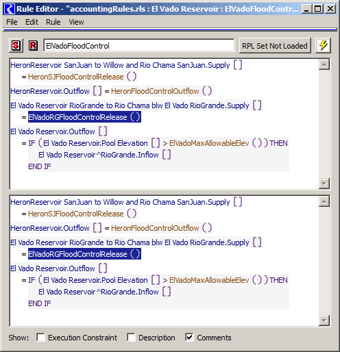Uncheck the Comments checkbox
Viewport: 340px width, 352px height.
tap(189, 338)
